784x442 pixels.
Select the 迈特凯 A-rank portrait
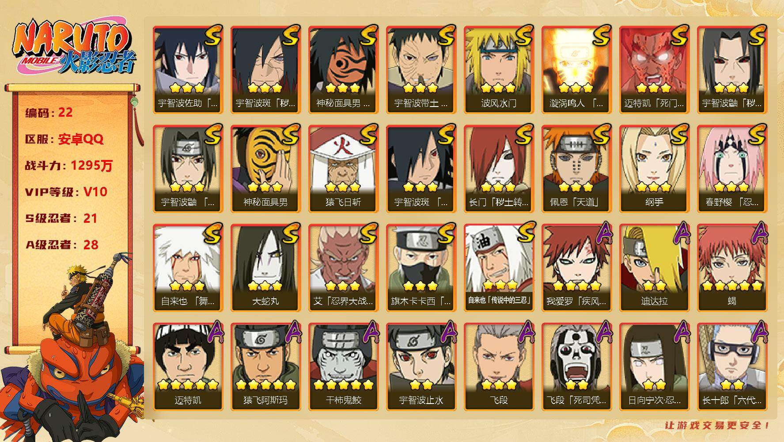(188, 367)
